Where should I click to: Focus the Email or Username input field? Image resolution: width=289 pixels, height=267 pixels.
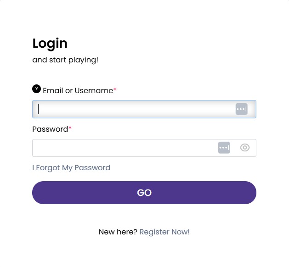coord(144,109)
